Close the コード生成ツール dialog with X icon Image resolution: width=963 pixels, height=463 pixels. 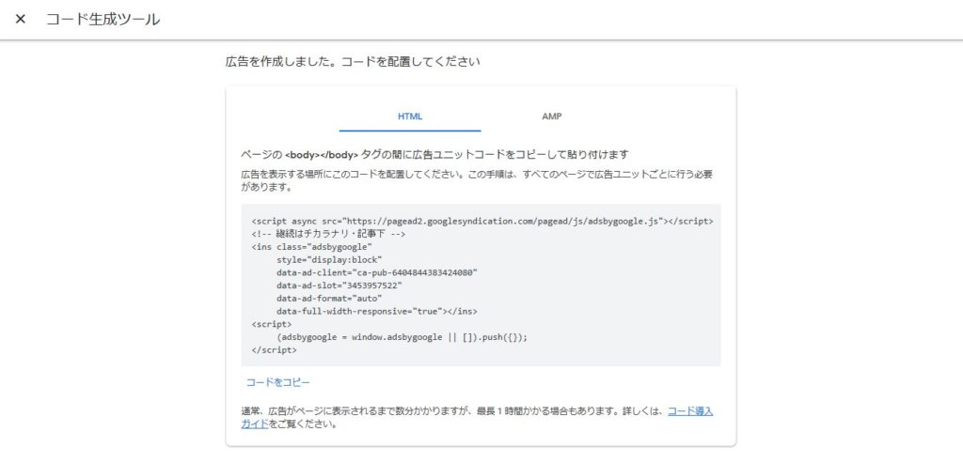click(x=21, y=19)
